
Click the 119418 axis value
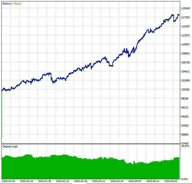point(186,8)
